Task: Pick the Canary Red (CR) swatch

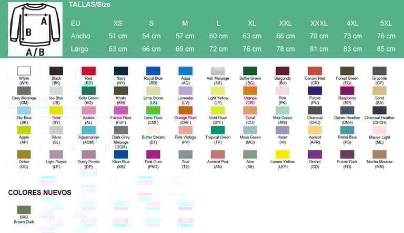Action: pyautogui.click(x=315, y=71)
